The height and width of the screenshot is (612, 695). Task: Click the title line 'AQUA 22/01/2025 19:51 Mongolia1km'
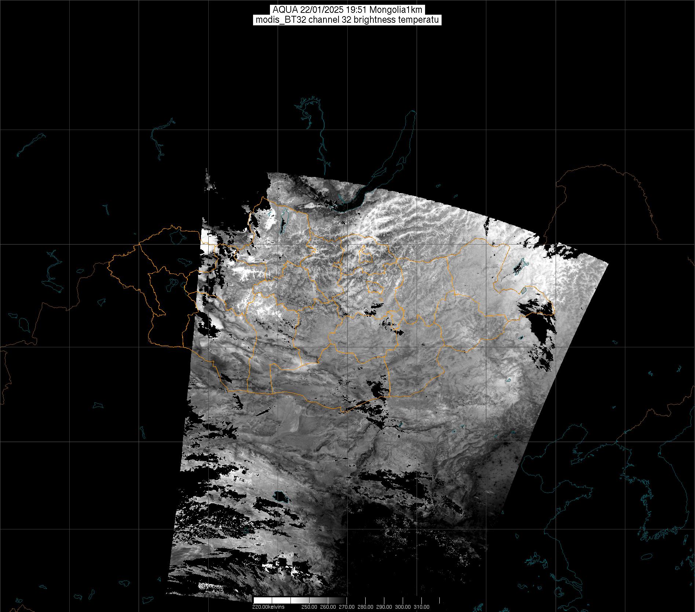coord(347,10)
